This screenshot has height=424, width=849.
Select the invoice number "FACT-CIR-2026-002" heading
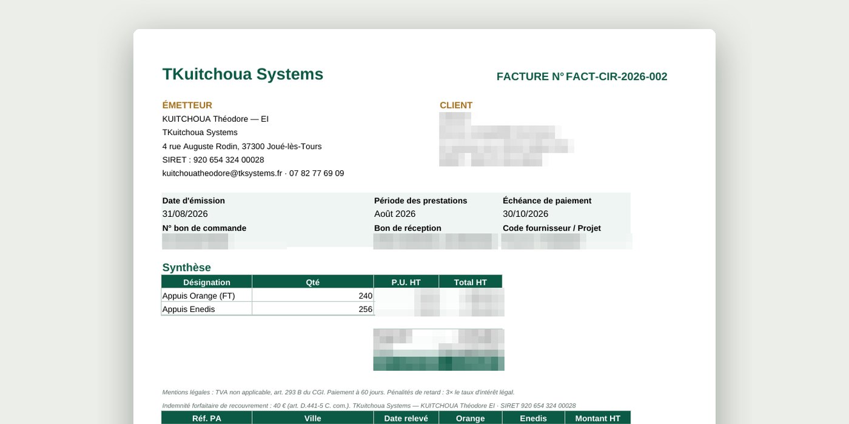[x=616, y=77]
